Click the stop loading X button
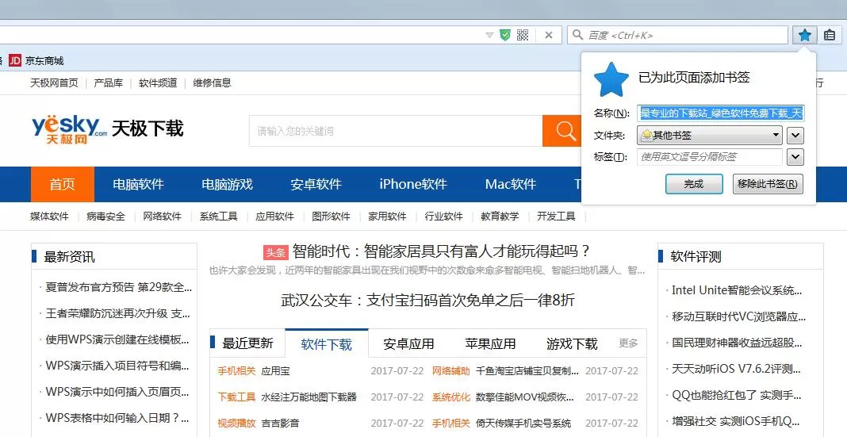Screen dimensions: 847x437 pos(549,35)
